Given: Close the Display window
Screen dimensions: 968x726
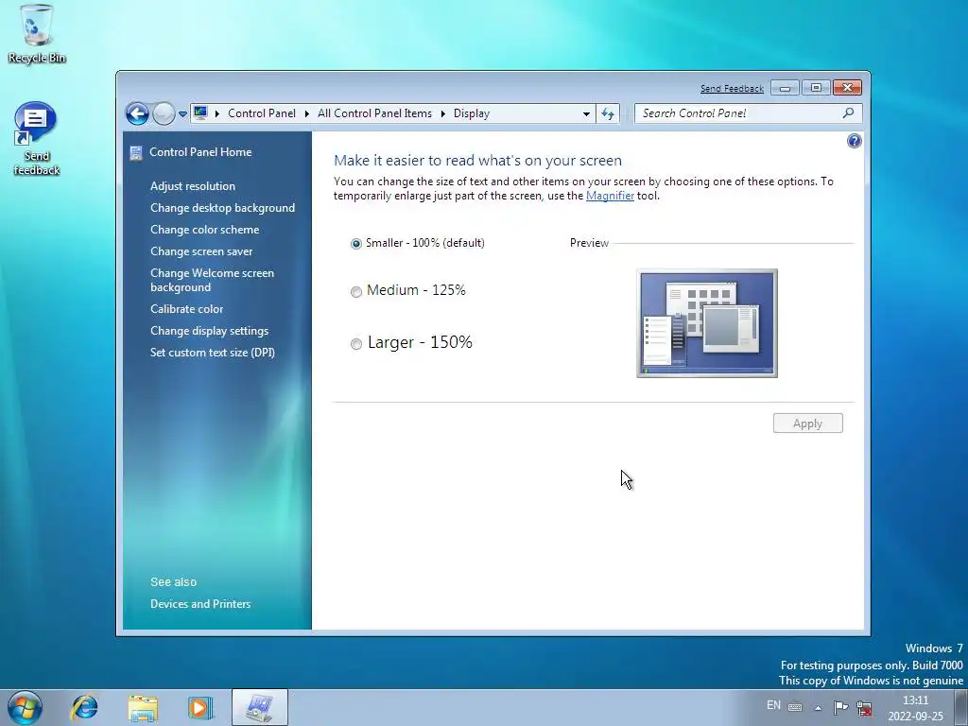Looking at the screenshot, I should [847, 88].
